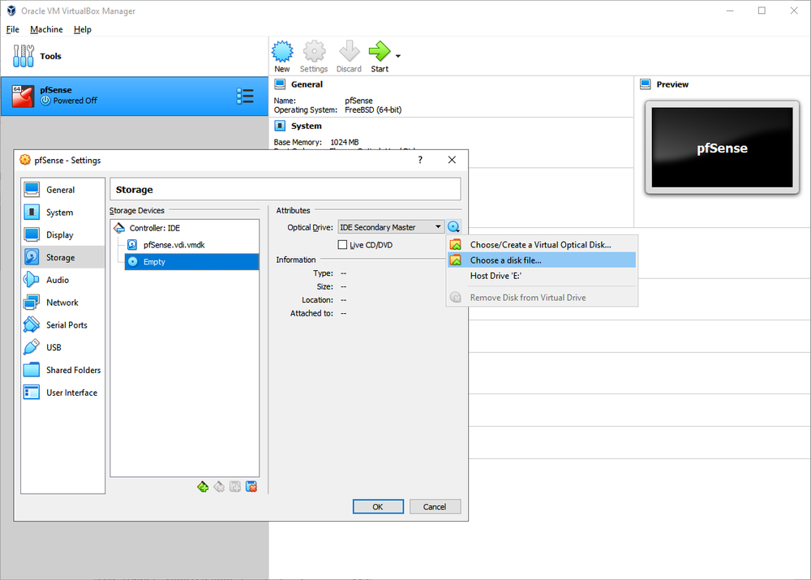
Task: Click the add storage attachment icon
Action: pos(235,487)
